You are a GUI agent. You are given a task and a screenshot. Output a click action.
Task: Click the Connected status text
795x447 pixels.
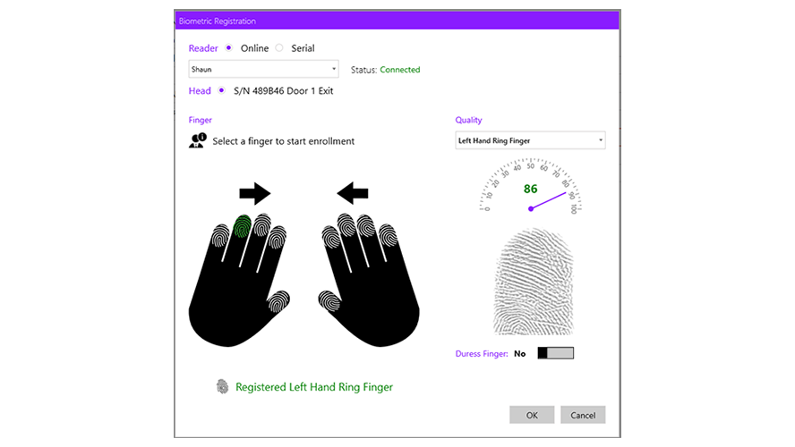click(x=400, y=70)
